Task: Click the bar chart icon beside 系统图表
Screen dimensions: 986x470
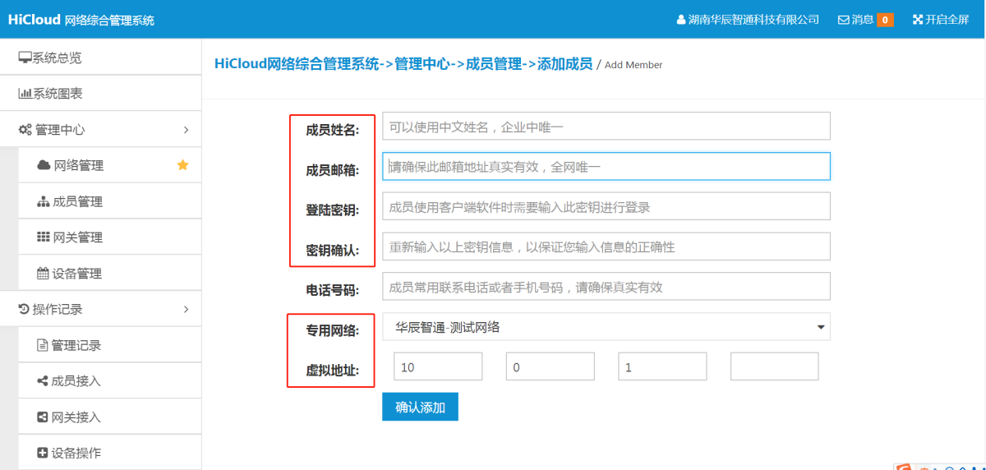Action: point(25,94)
